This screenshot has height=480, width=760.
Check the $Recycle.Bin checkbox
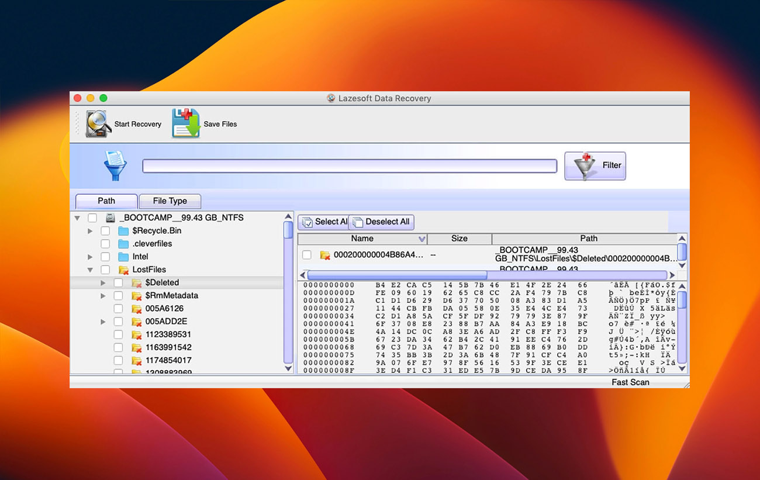point(105,230)
